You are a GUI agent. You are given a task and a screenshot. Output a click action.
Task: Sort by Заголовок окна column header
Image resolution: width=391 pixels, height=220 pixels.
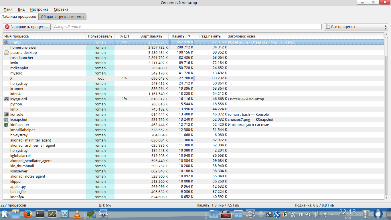tap(305, 36)
